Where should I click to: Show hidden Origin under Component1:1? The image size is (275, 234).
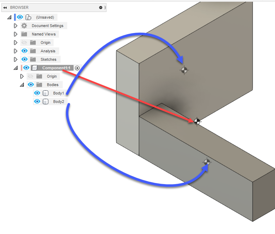coord(30,76)
